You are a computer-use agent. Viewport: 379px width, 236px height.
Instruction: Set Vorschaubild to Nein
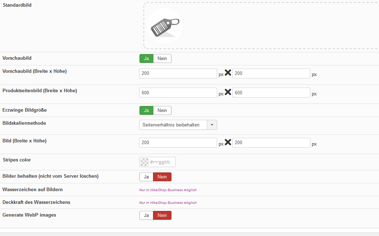(x=162, y=59)
